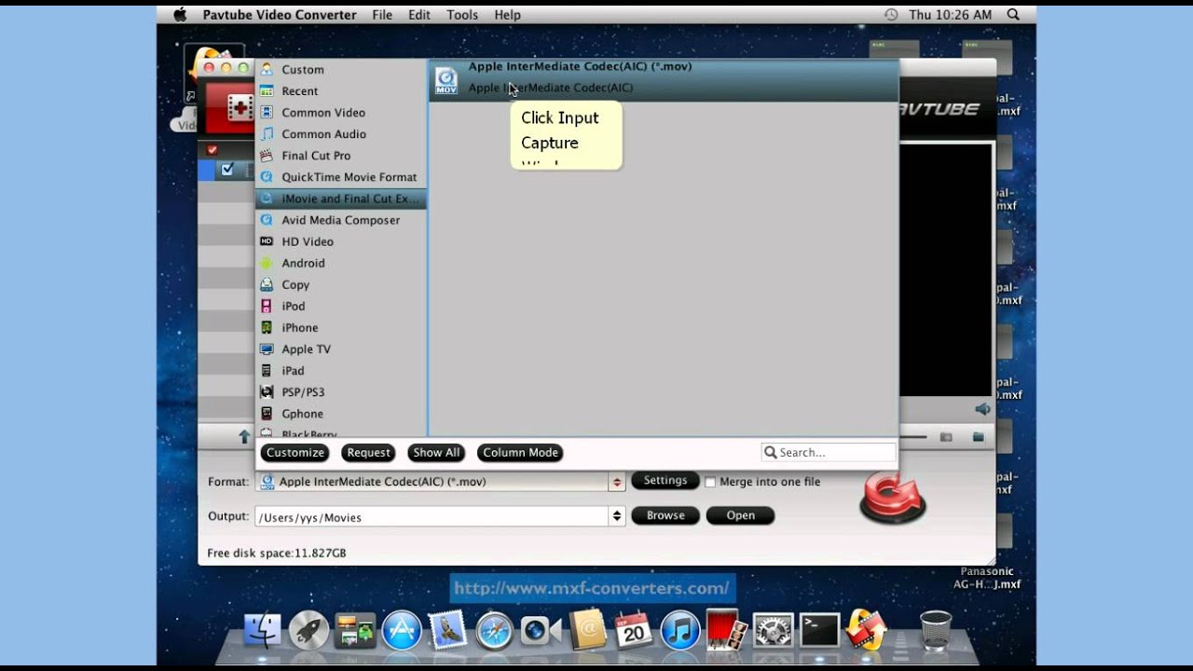The image size is (1193, 671).
Task: Click the Show All button
Action: [x=436, y=453]
